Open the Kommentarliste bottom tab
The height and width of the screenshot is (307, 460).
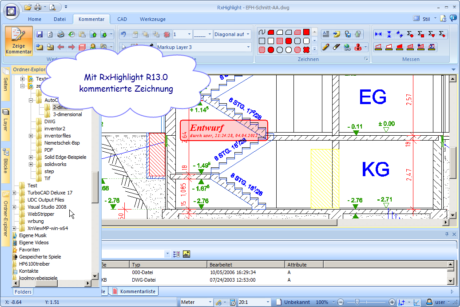[134, 291]
